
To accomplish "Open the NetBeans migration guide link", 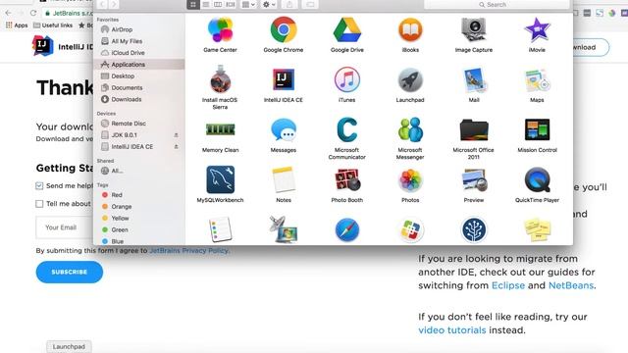I will pyautogui.click(x=571, y=285).
